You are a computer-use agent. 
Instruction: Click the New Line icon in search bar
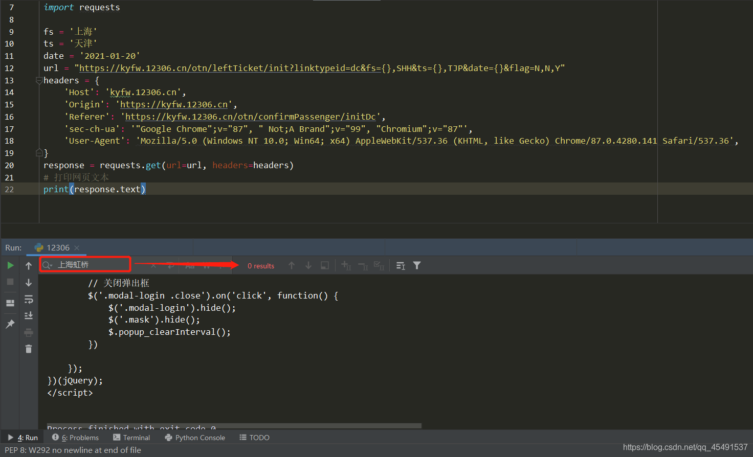click(171, 265)
